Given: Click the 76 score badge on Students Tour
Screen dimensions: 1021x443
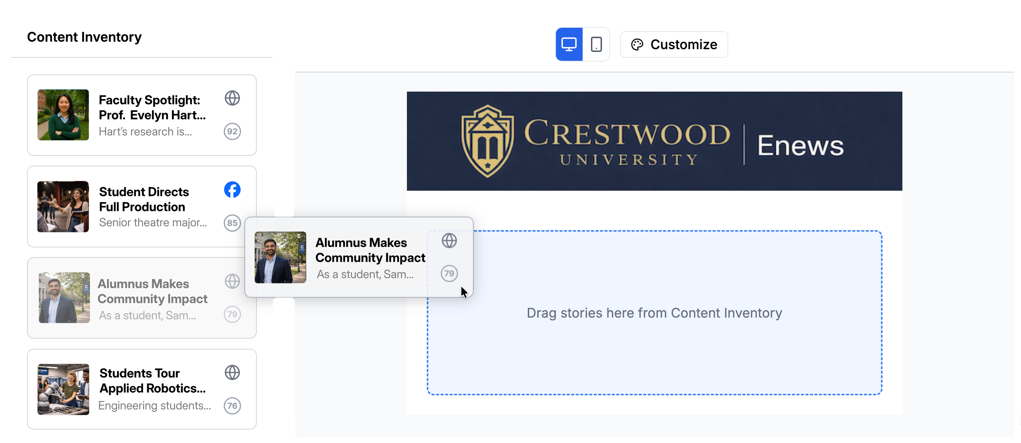Looking at the screenshot, I should tap(232, 406).
